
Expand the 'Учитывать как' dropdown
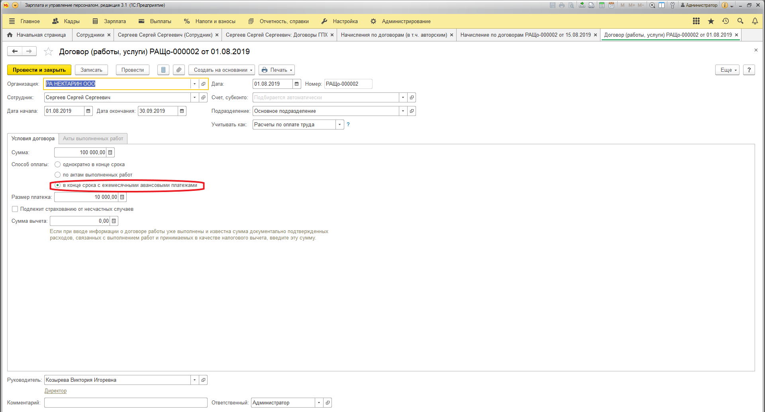click(x=339, y=125)
